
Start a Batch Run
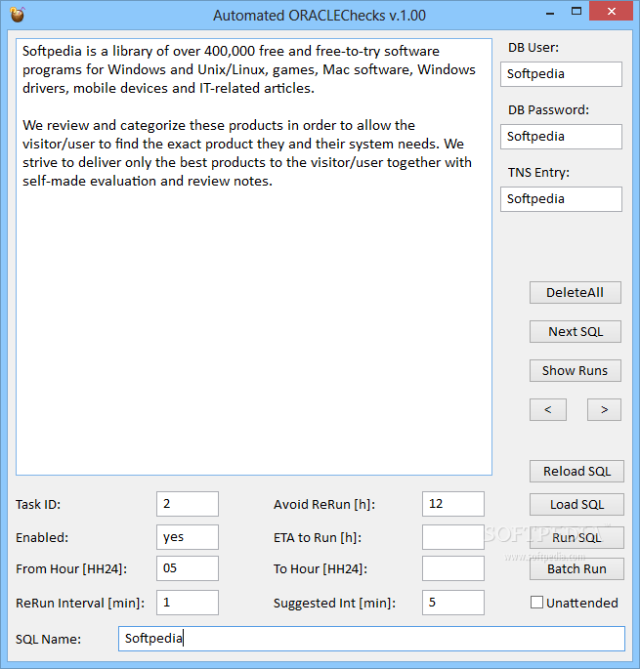(576, 569)
